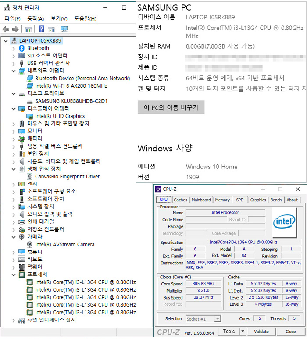Click the Level 3 cache value 4 MBytes
307x339 pixels.
[x=263, y=304]
